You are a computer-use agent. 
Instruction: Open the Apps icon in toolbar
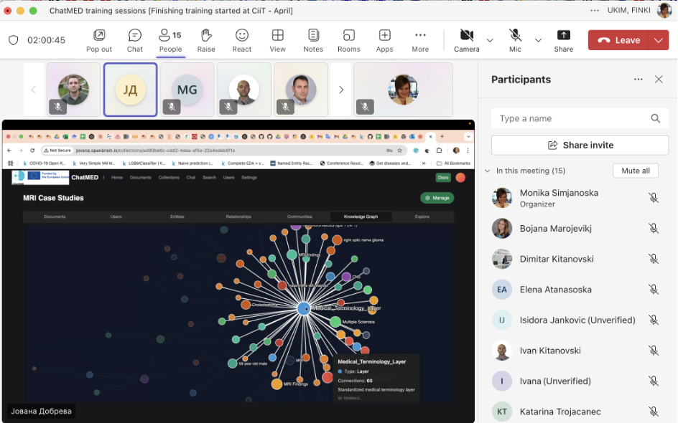(384, 40)
